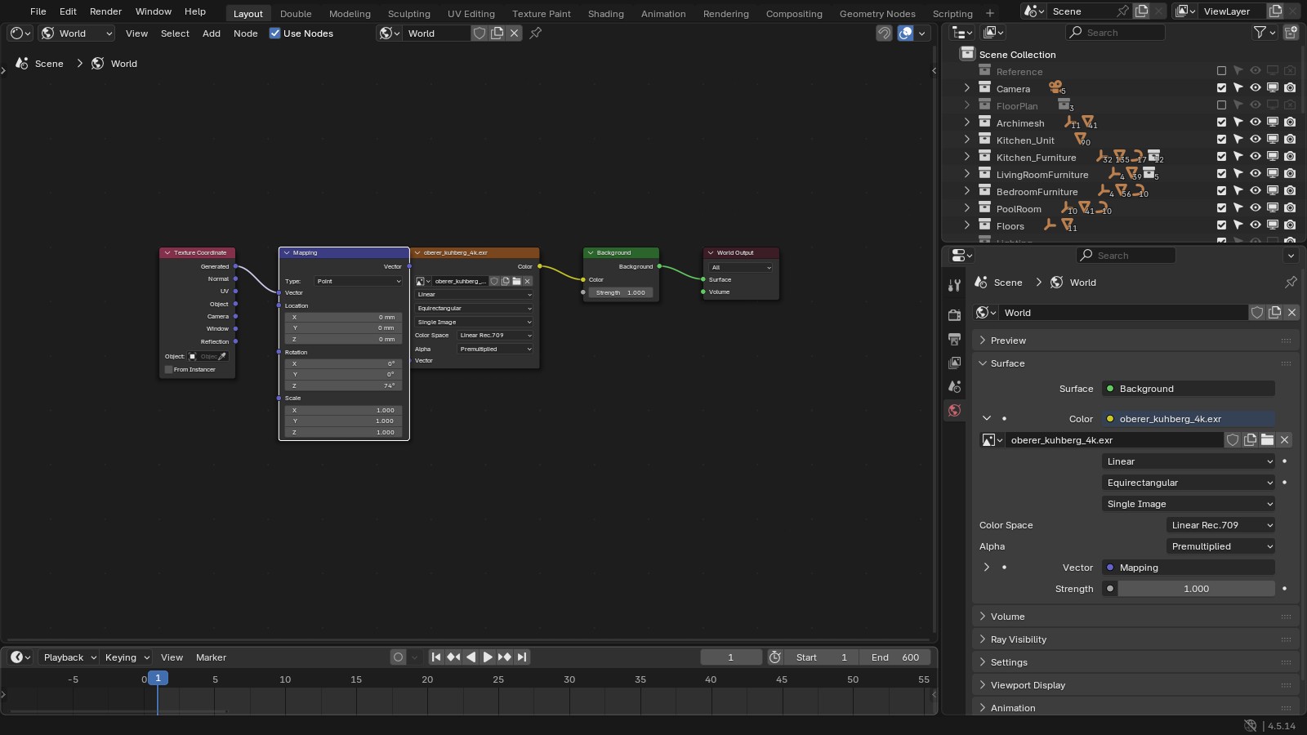This screenshot has width=1307, height=735.
Task: Open Playback menu in timeline
Action: pos(69,657)
